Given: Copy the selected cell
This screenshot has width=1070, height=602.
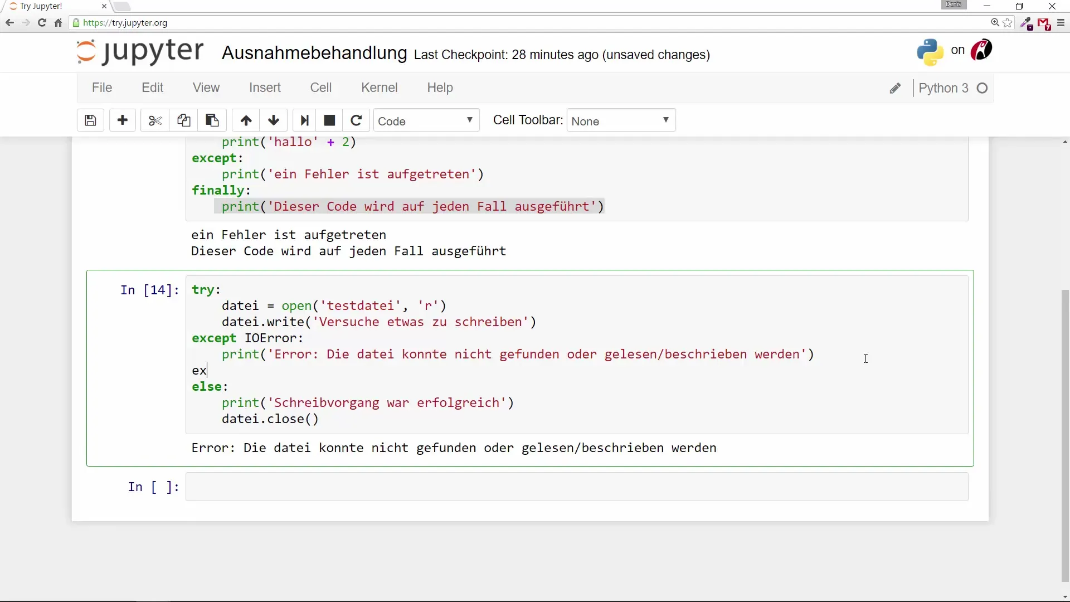Looking at the screenshot, I should pos(183,120).
